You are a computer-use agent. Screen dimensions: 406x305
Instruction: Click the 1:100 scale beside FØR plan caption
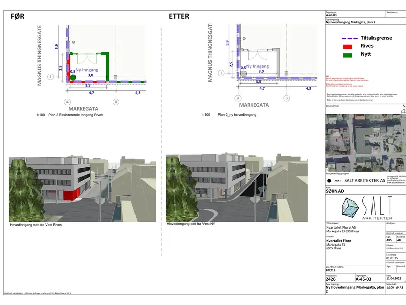tap(41, 115)
